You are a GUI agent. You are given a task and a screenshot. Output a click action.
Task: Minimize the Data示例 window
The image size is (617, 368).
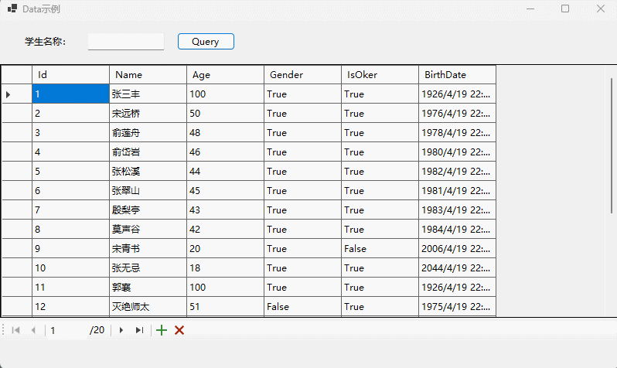point(530,9)
